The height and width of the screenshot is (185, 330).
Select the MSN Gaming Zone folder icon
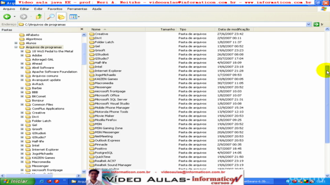92,128
